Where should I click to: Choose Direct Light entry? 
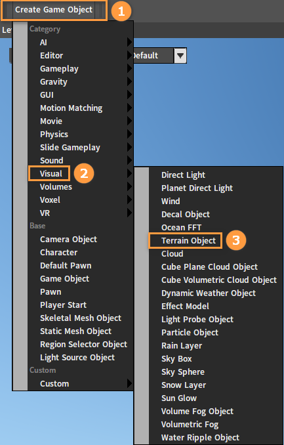(183, 175)
